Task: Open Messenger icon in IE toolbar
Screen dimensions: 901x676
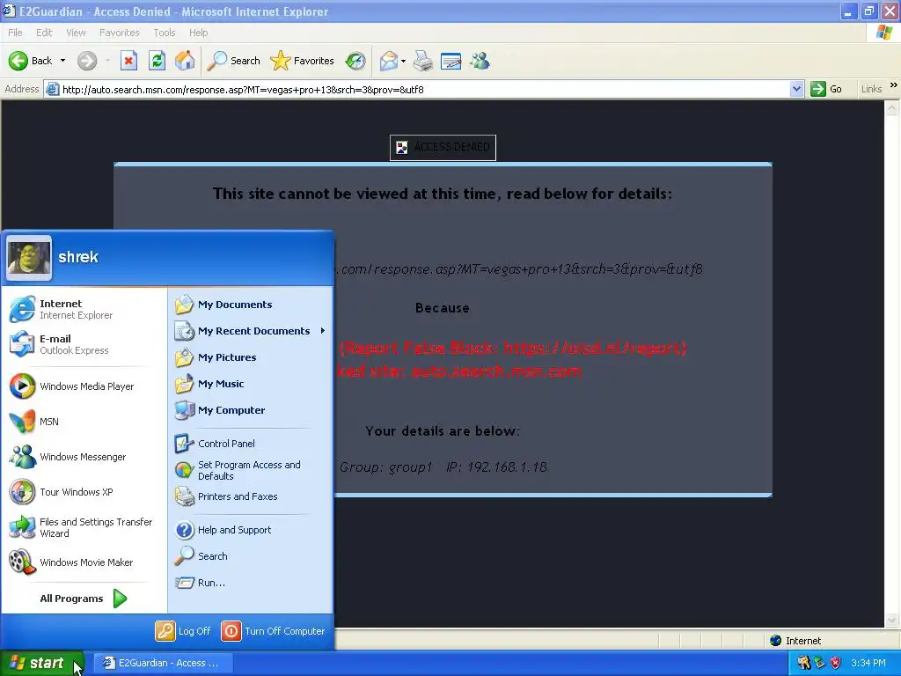Action: 480,61
